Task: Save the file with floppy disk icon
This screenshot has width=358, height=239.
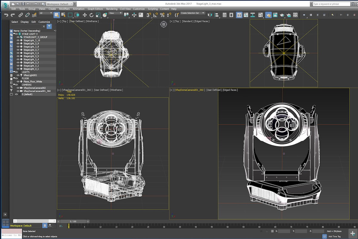Action: [x=23, y=4]
